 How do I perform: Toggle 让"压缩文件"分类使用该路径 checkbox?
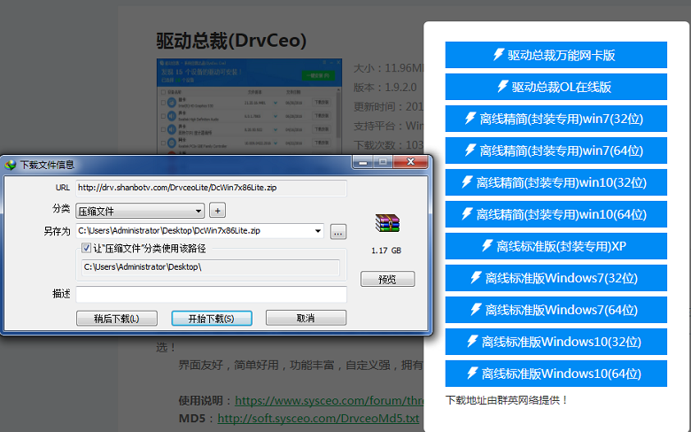(x=87, y=248)
